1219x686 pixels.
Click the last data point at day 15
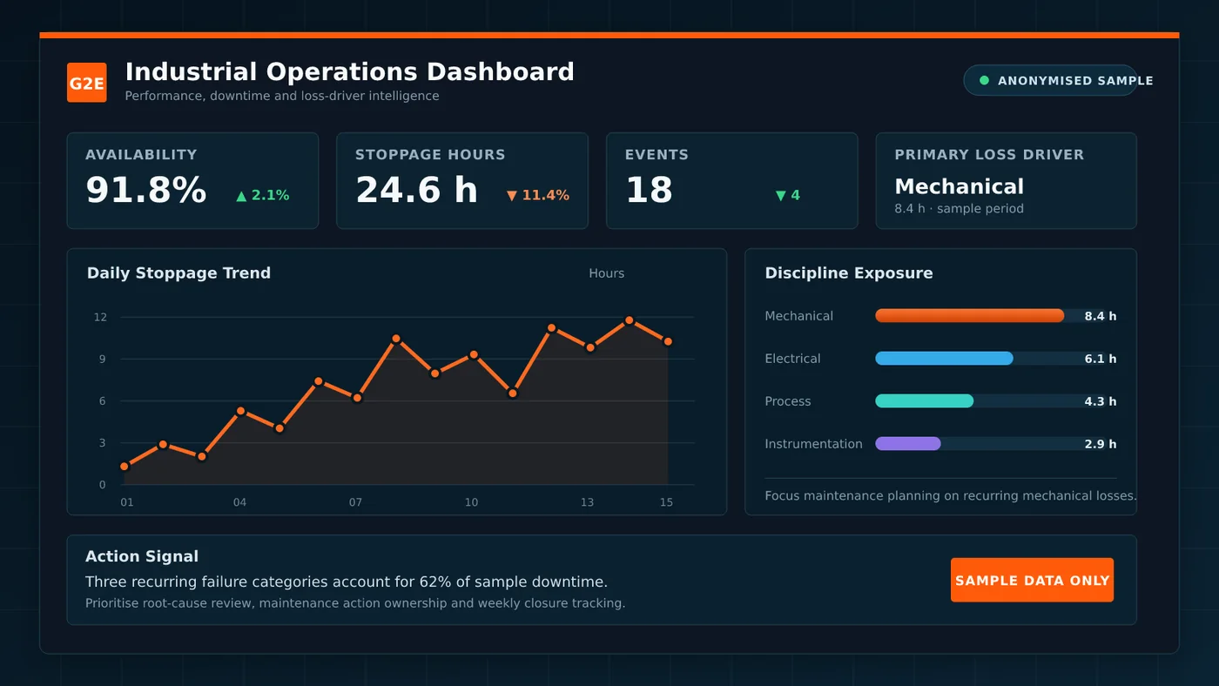pyautogui.click(x=668, y=342)
